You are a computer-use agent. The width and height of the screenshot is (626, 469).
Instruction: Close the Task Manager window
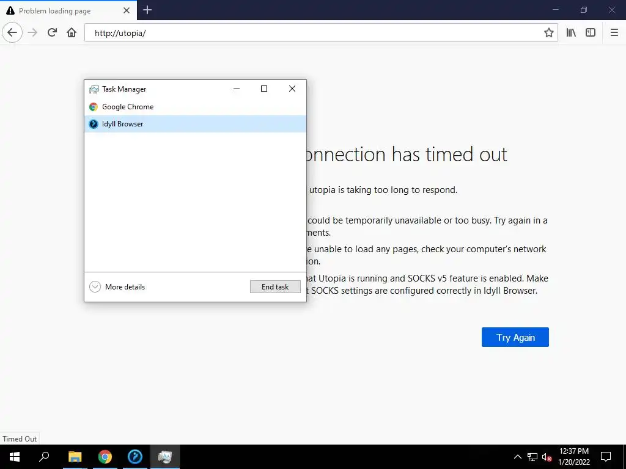click(292, 89)
